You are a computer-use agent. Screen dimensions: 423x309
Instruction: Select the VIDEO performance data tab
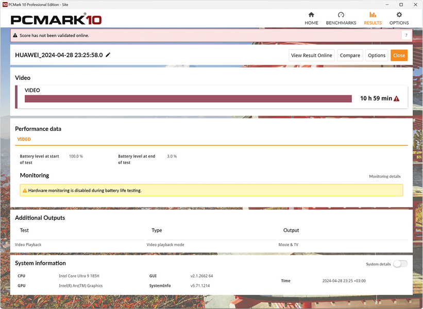point(24,139)
